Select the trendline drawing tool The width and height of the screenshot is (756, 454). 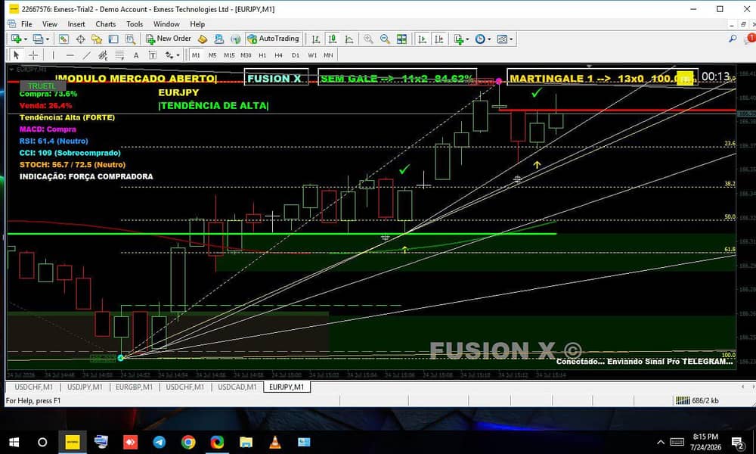86,55
